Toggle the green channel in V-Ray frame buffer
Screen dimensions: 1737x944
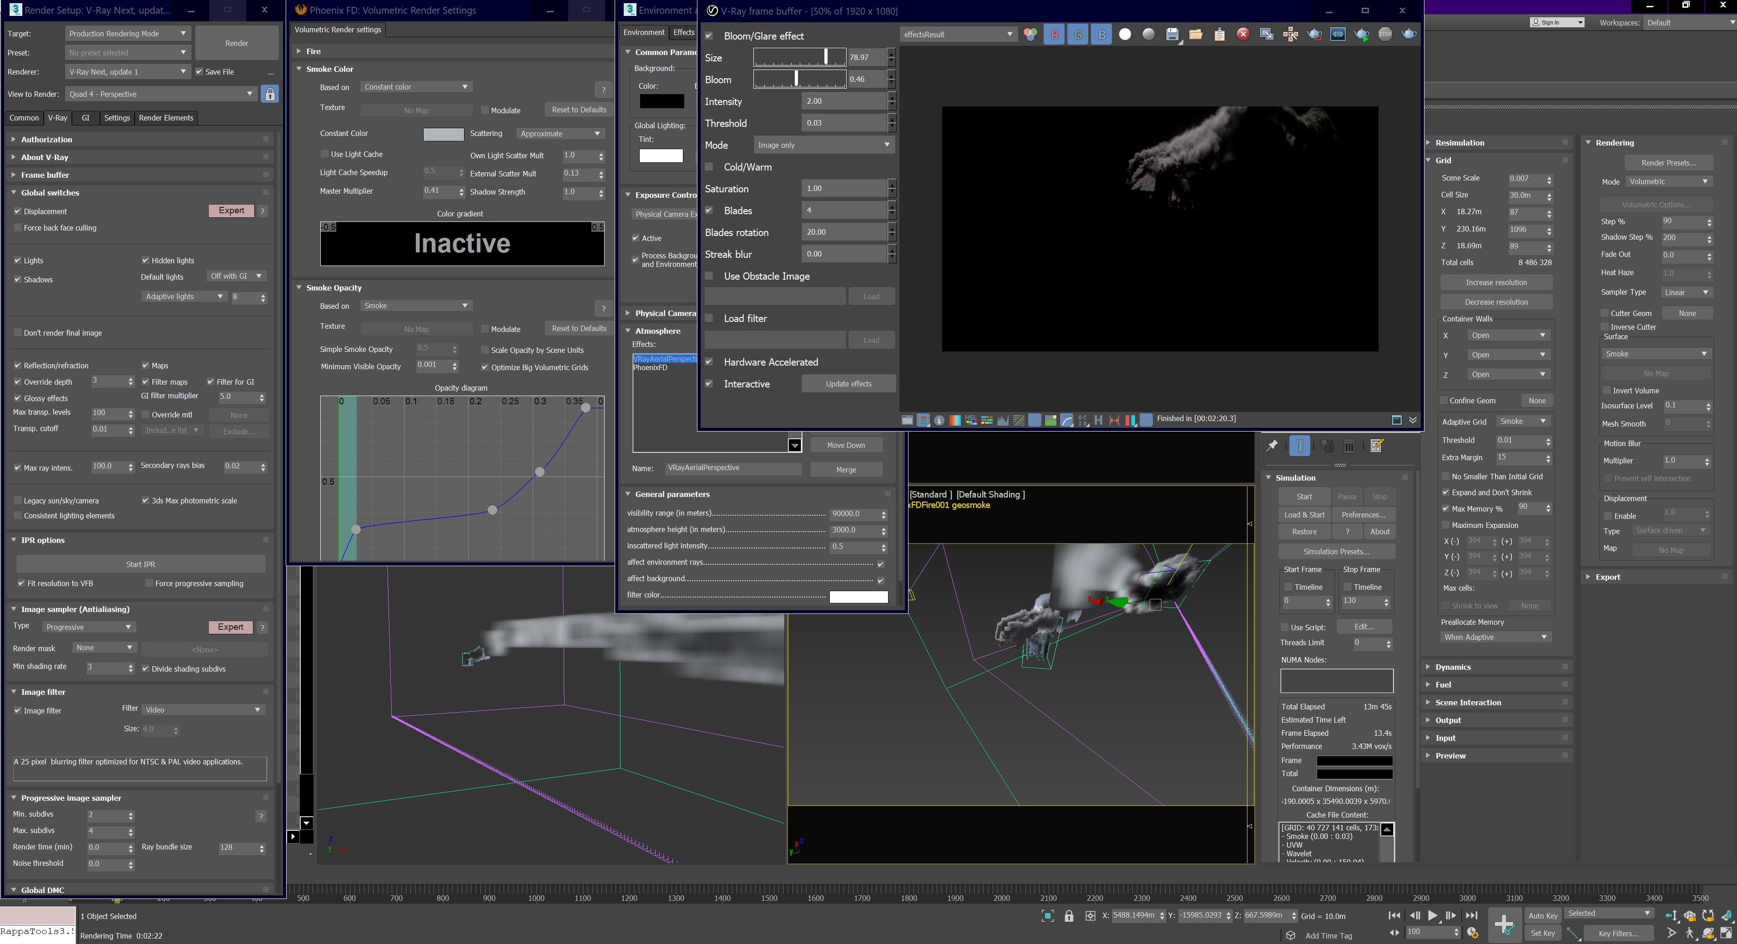[x=1077, y=35]
